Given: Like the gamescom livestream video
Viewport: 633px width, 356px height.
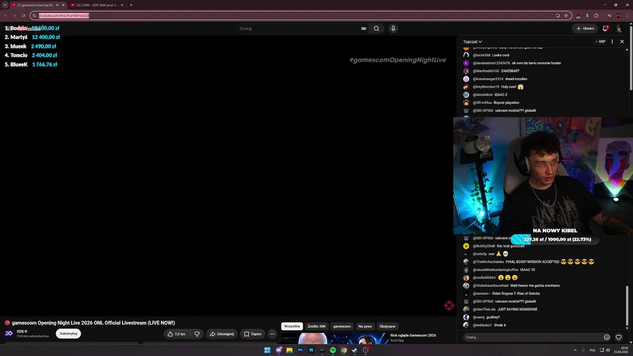Looking at the screenshot, I should 177,334.
